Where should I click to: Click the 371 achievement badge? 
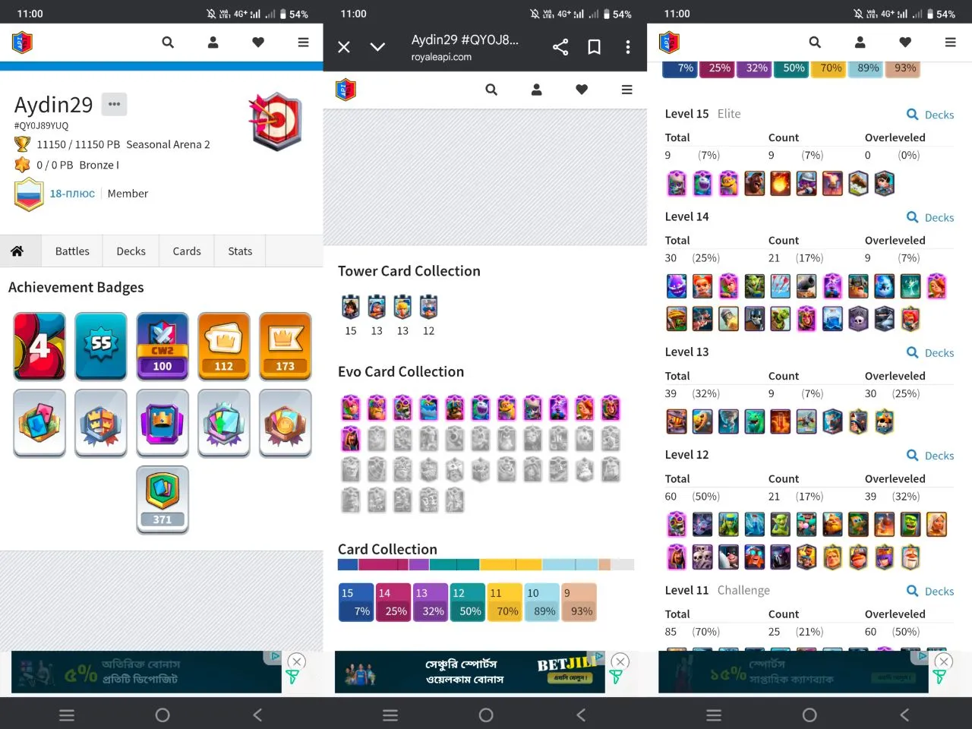pyautogui.click(x=163, y=500)
